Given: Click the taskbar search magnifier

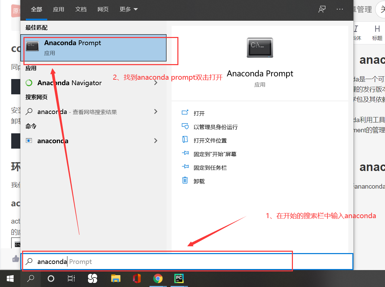Looking at the screenshot, I should [x=31, y=279].
